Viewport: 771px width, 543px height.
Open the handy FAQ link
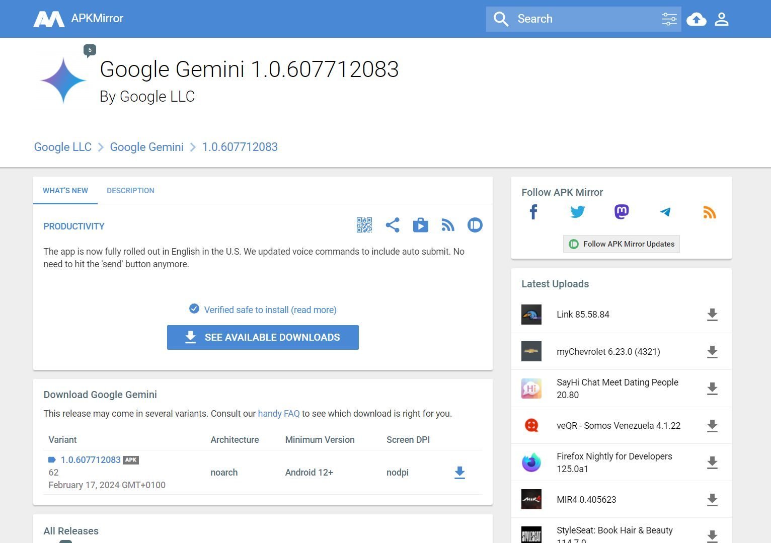[279, 414]
